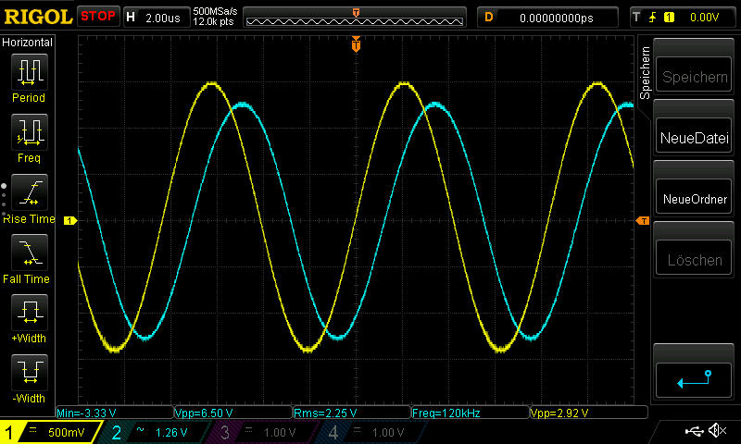Click the USB connection status icon

click(x=694, y=430)
